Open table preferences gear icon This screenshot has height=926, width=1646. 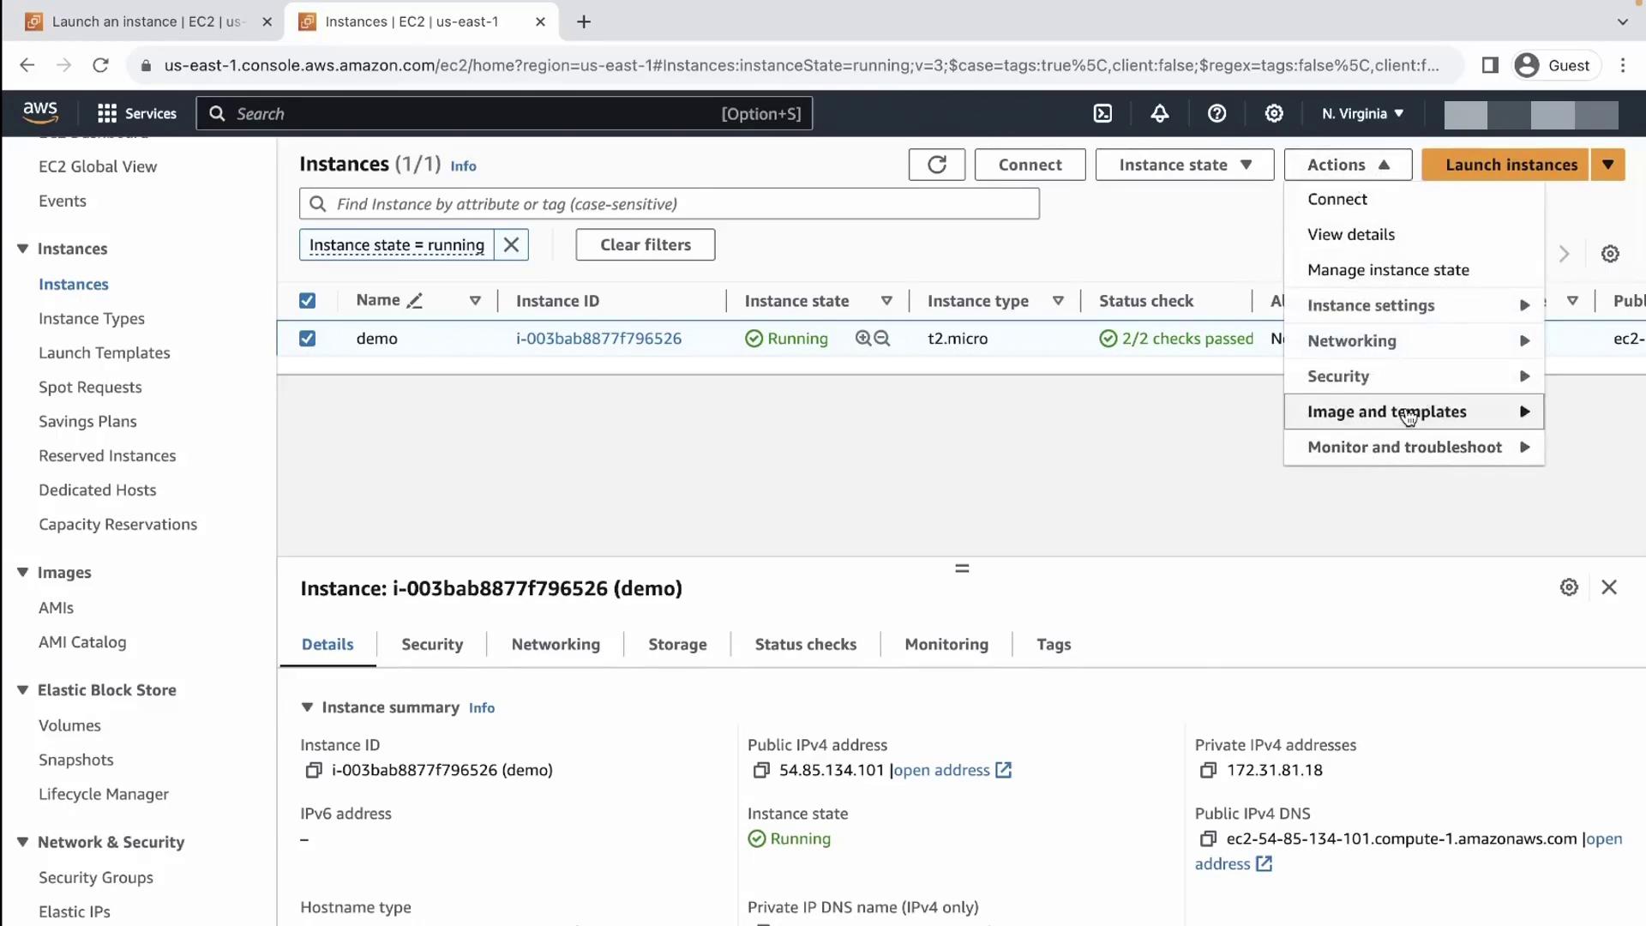(x=1610, y=254)
